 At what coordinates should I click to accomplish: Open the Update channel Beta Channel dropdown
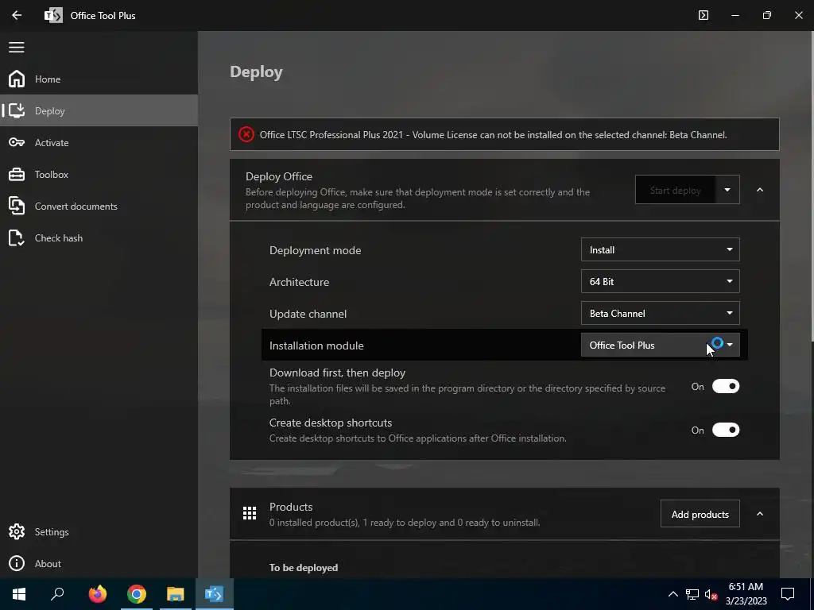[x=660, y=313]
